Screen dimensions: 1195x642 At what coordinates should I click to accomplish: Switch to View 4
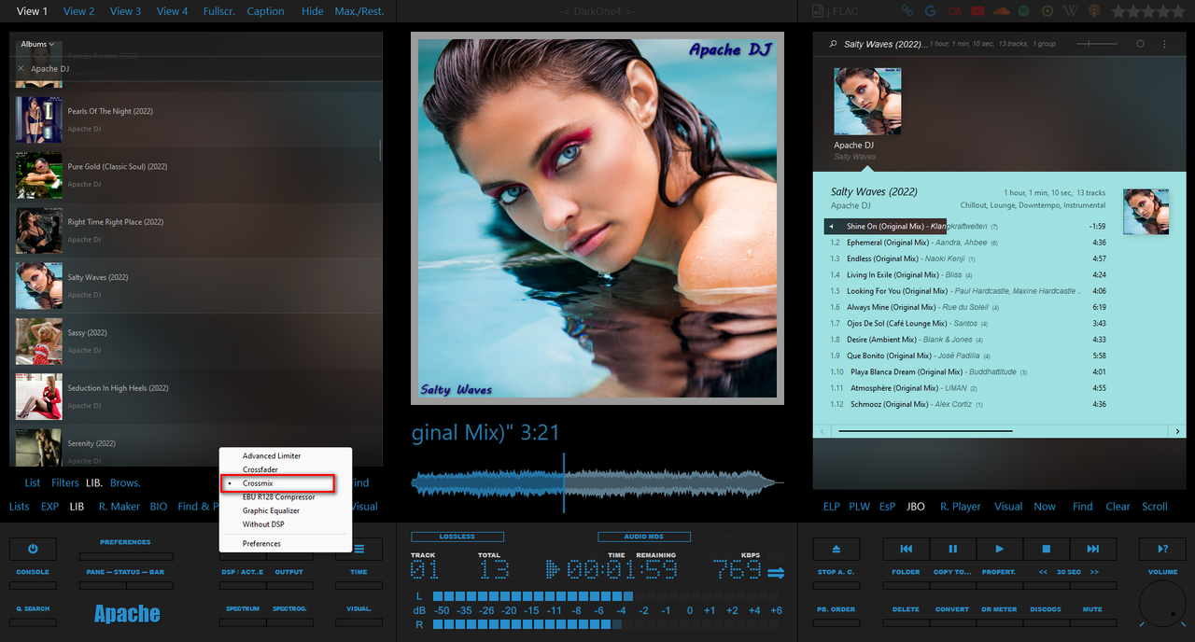(172, 11)
